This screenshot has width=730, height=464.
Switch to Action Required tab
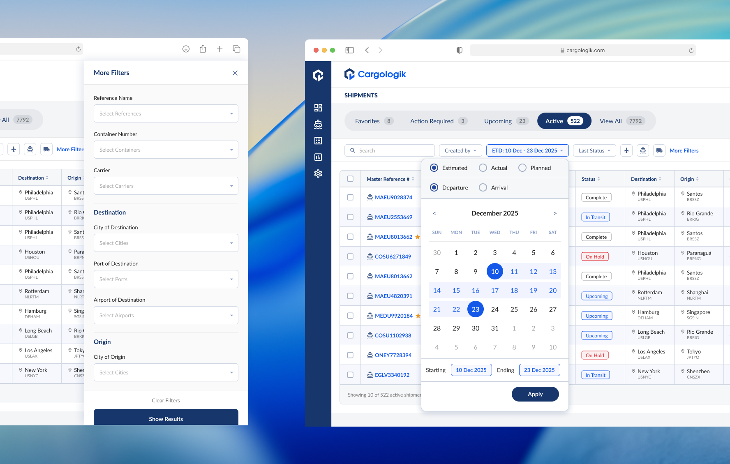(439, 121)
